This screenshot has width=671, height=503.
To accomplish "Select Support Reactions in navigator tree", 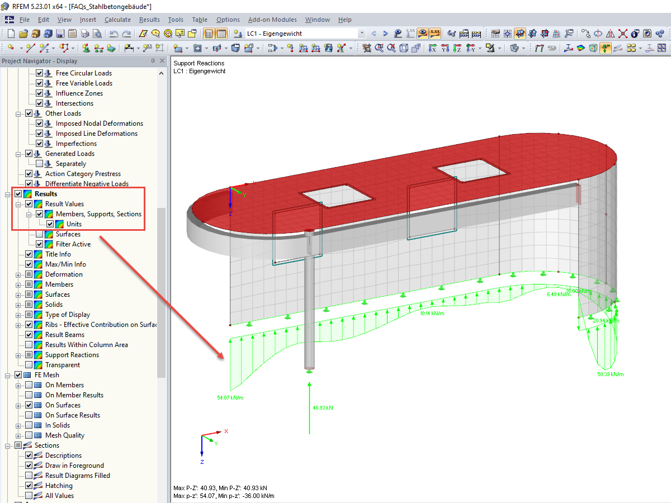I will point(72,355).
